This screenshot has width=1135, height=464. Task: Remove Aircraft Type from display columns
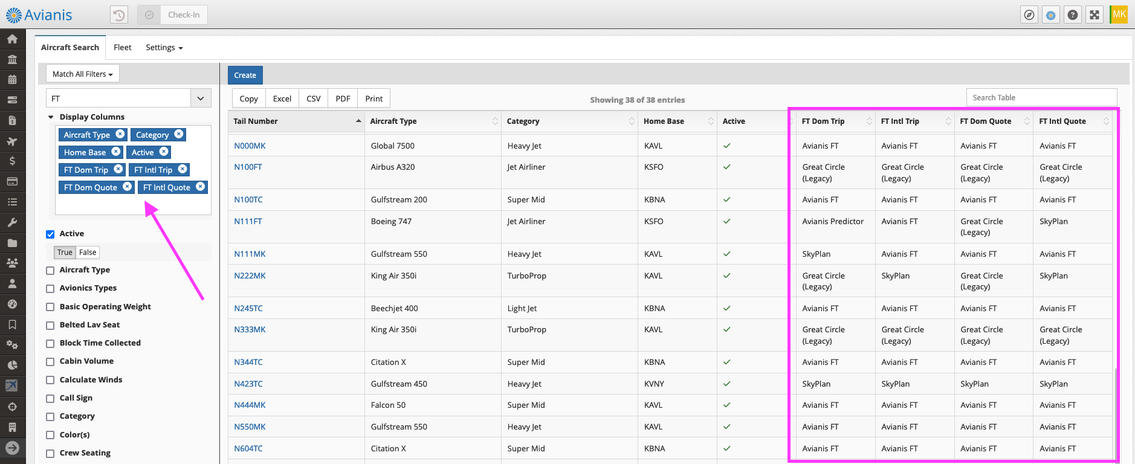120,134
